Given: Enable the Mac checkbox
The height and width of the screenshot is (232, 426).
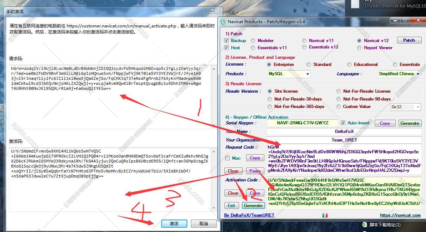Looking at the screenshot, I should 227,158.
